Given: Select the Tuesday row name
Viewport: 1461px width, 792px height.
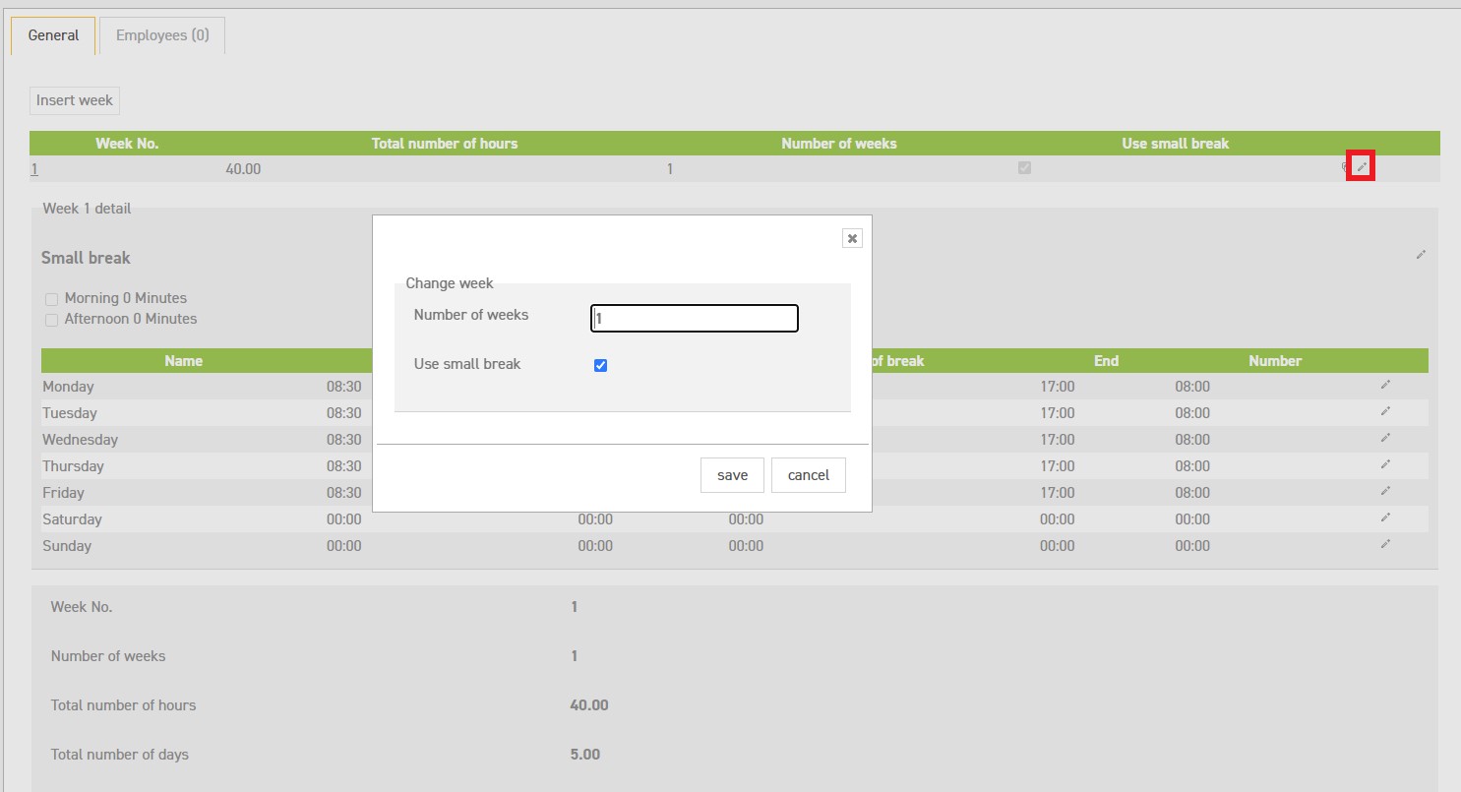Looking at the screenshot, I should pyautogui.click(x=70, y=413).
